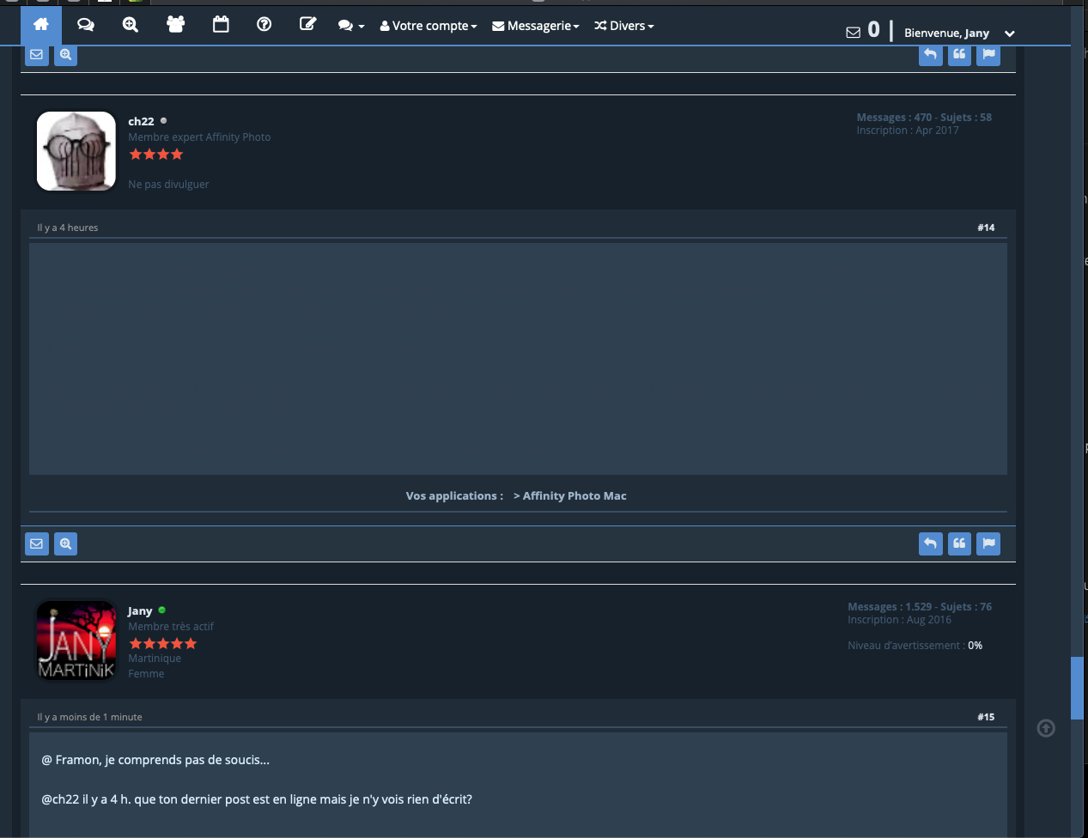This screenshot has height=838, width=1088.
Task: Open the calendar icon in navbar
Action: (221, 25)
